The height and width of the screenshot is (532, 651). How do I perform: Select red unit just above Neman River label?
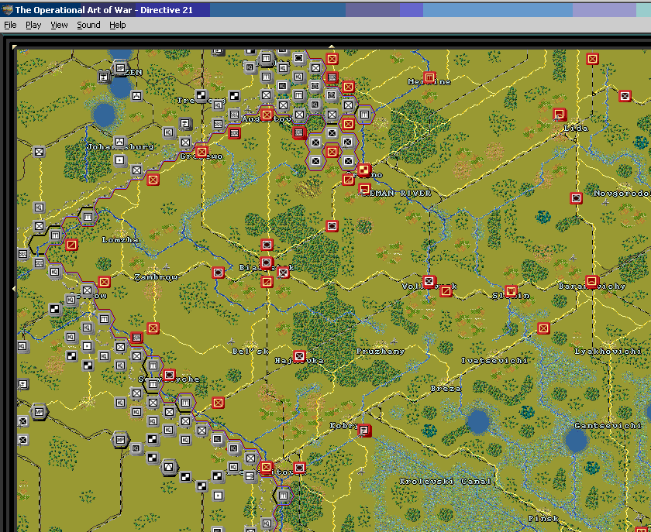(x=364, y=189)
